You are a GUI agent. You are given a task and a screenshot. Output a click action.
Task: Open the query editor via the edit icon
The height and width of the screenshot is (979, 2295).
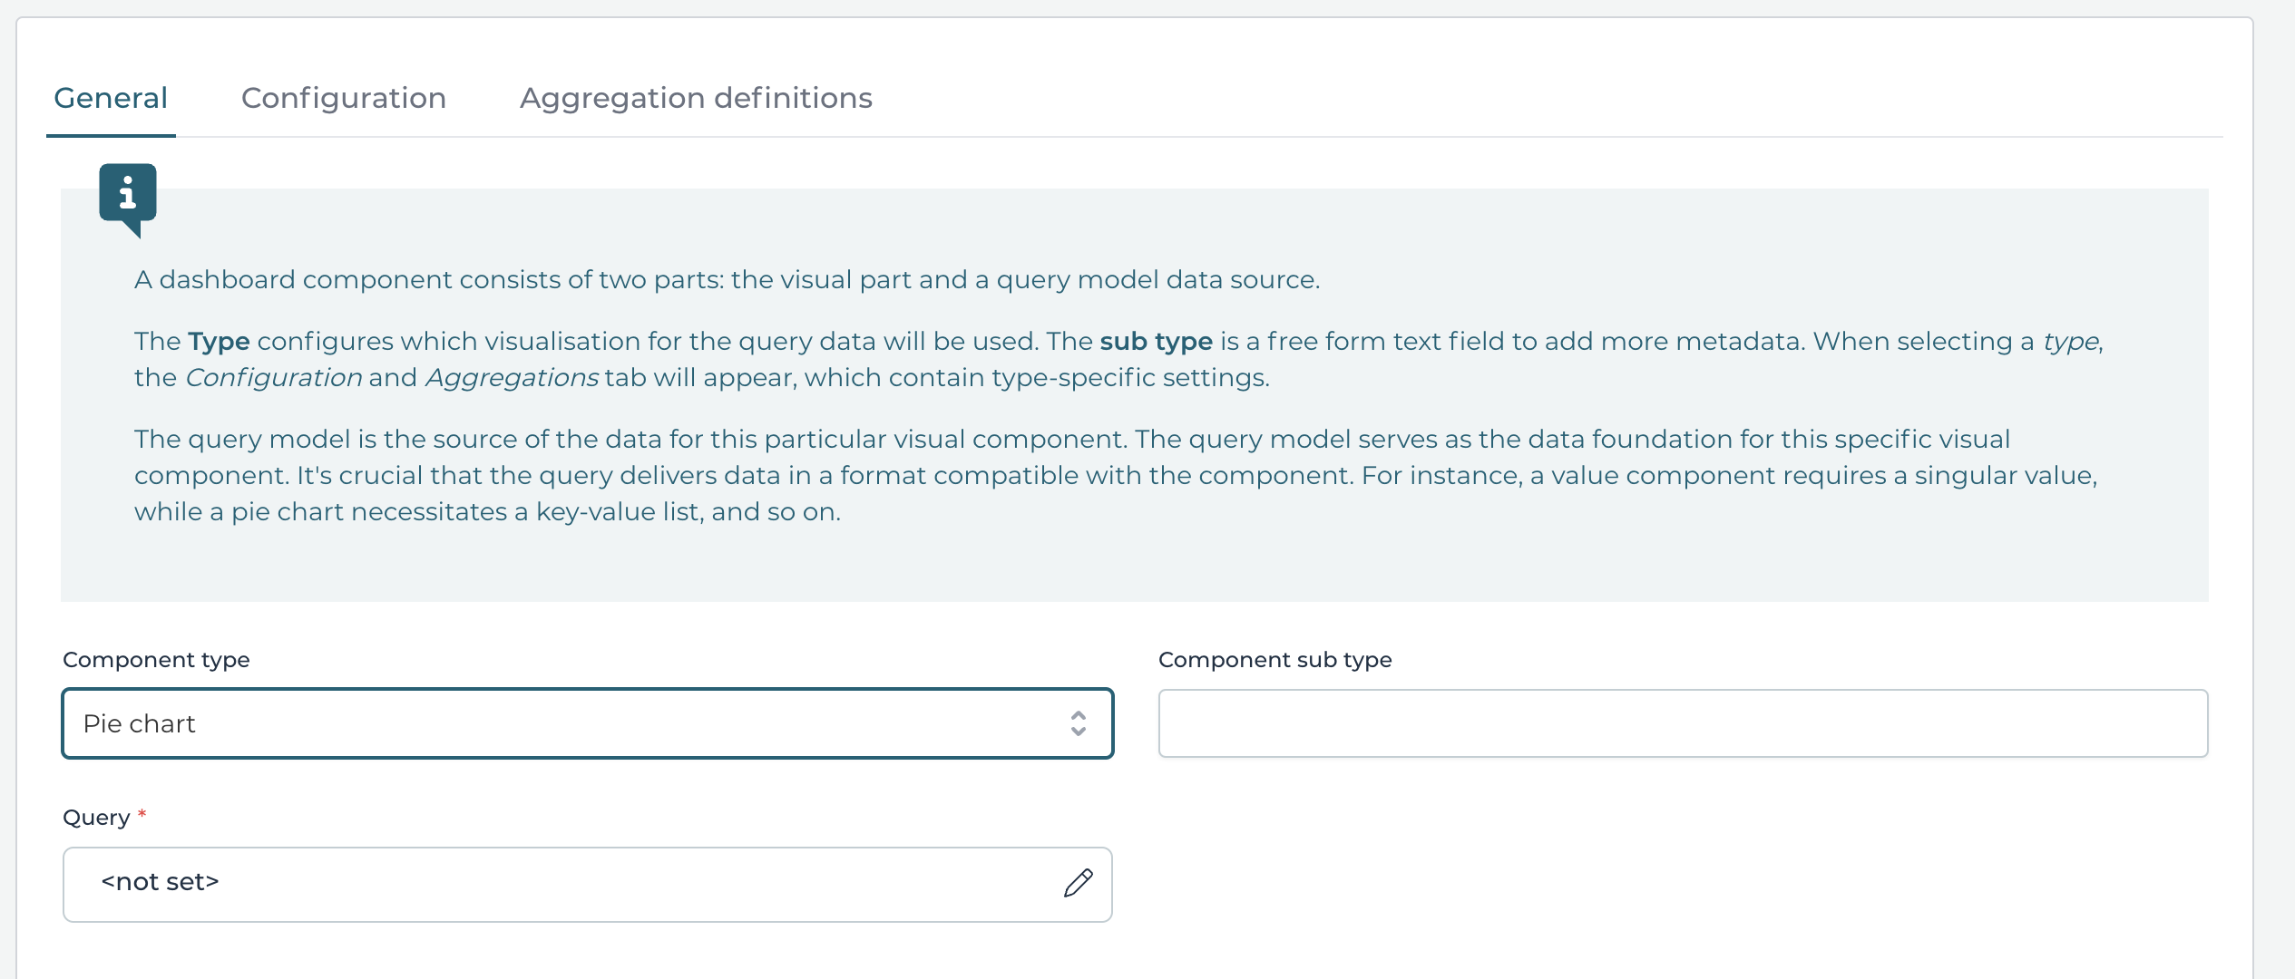(x=1078, y=884)
